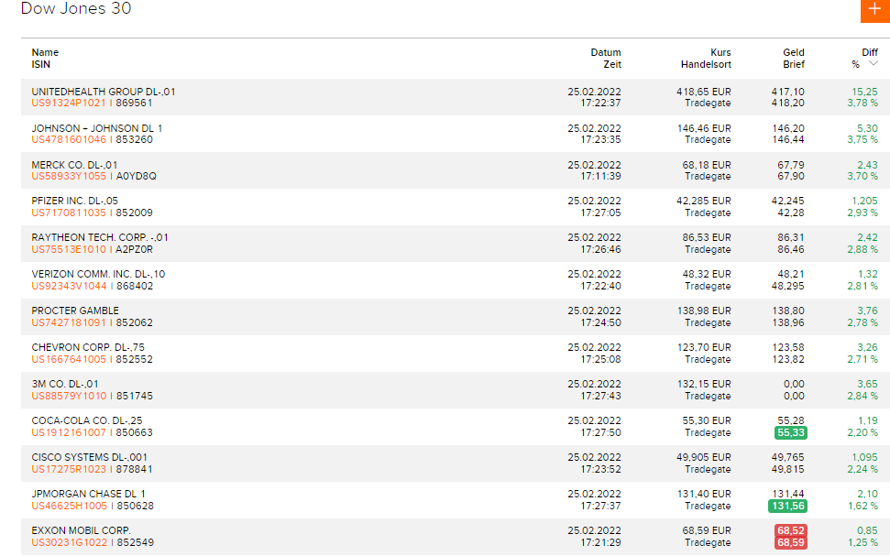Screen dimensions: 890x556
Task: Click the orange plus button
Action: coord(874,8)
